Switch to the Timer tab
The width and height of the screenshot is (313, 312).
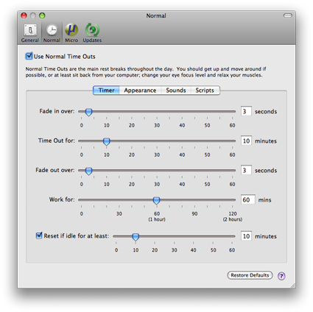pyautogui.click(x=106, y=91)
